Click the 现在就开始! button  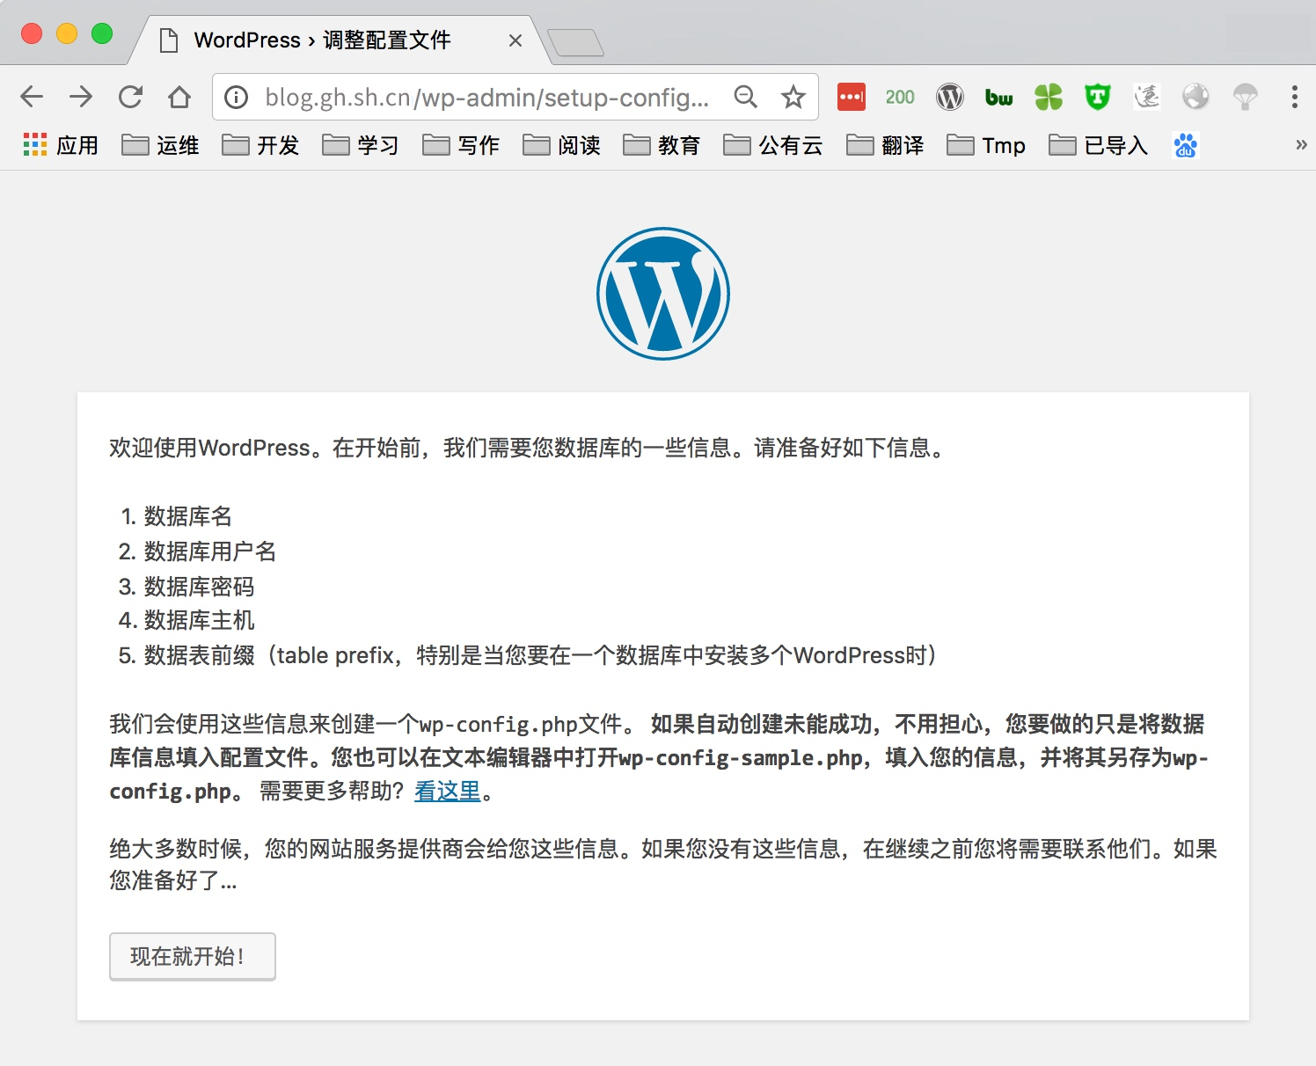point(192,956)
